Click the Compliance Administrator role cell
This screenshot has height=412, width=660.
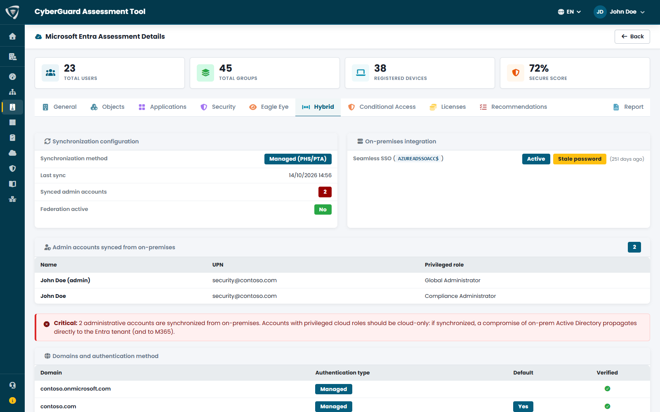click(460, 296)
